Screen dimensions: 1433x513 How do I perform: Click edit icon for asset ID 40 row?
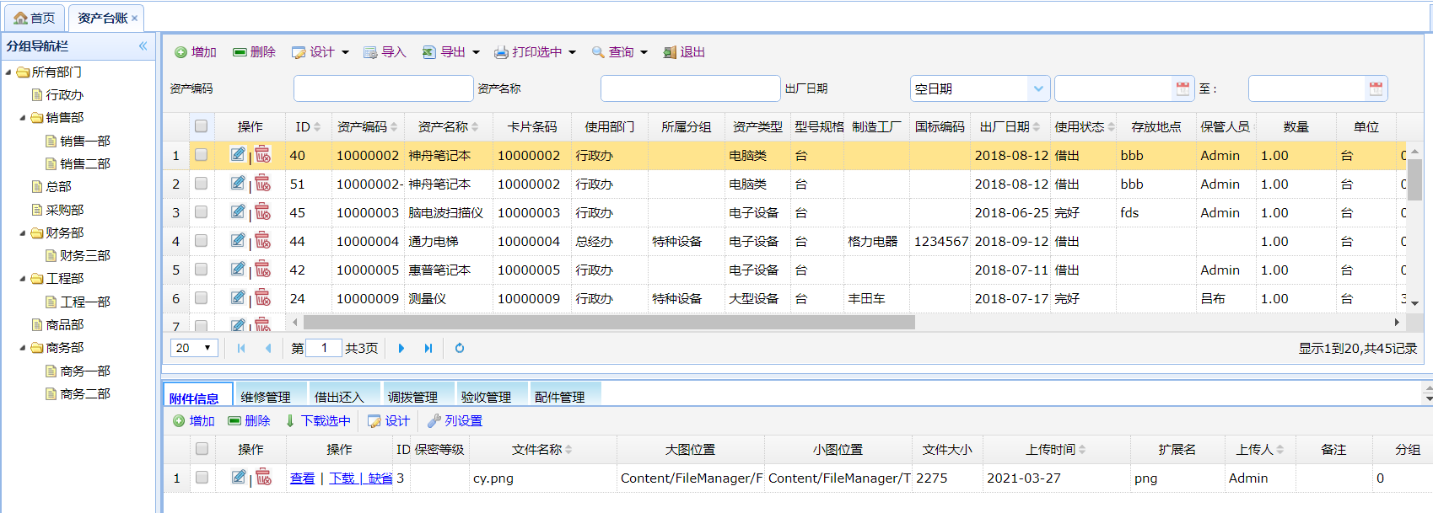point(238,155)
